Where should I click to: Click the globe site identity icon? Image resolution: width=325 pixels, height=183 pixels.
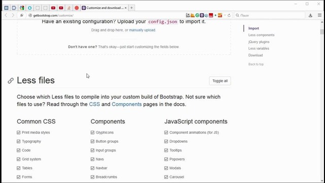point(30,15)
